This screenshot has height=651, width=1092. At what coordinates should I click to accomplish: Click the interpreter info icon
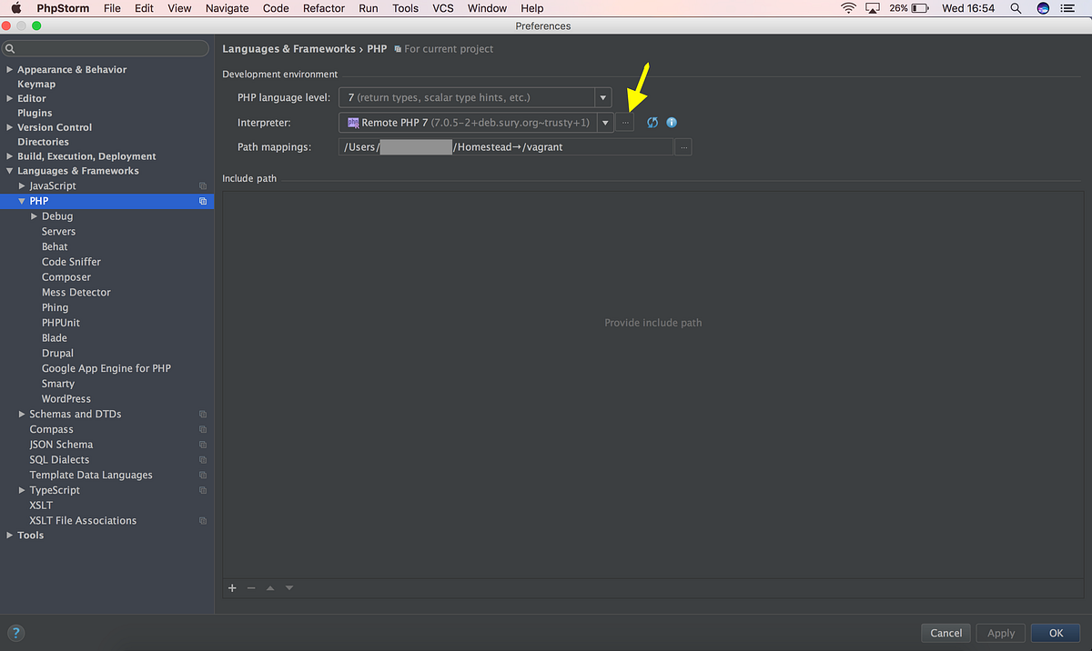pyautogui.click(x=671, y=122)
